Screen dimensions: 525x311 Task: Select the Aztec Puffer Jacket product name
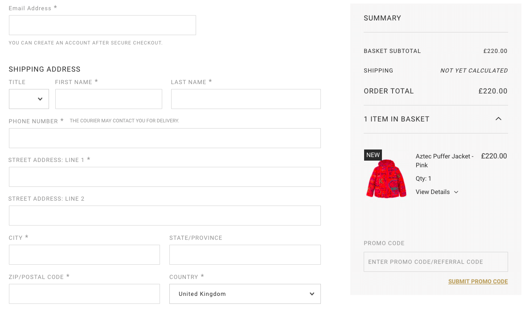444,160
